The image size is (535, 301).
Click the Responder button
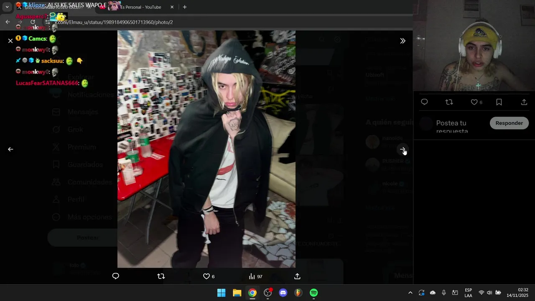click(509, 123)
